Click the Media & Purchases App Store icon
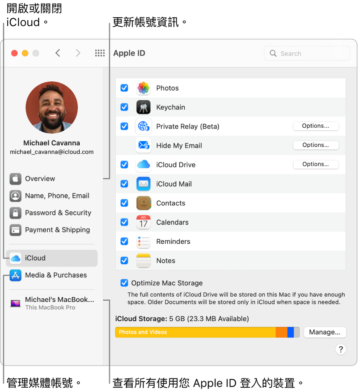This screenshot has width=358, height=392. click(x=16, y=275)
